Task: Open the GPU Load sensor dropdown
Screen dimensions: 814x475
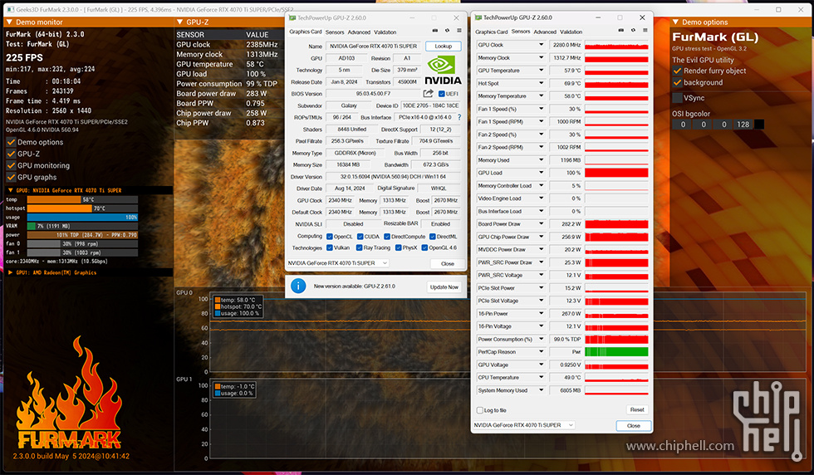Action: pos(541,173)
